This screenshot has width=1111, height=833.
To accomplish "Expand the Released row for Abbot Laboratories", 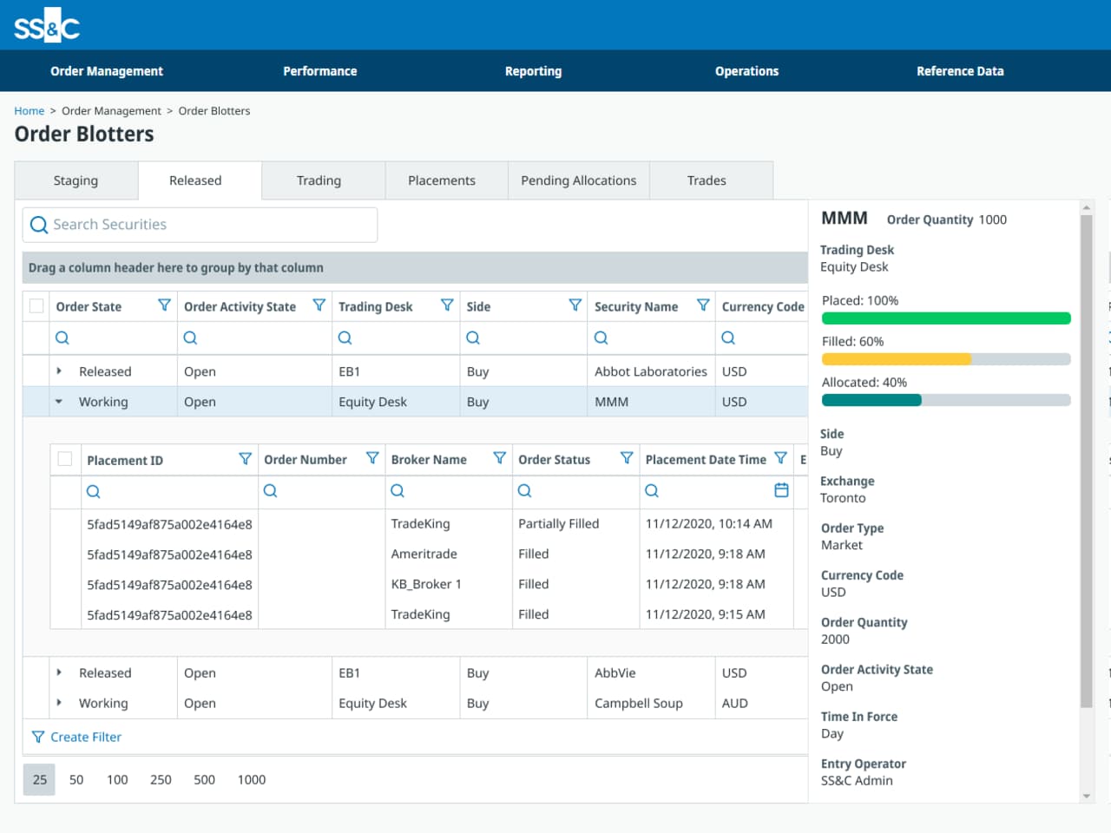I will click(59, 371).
